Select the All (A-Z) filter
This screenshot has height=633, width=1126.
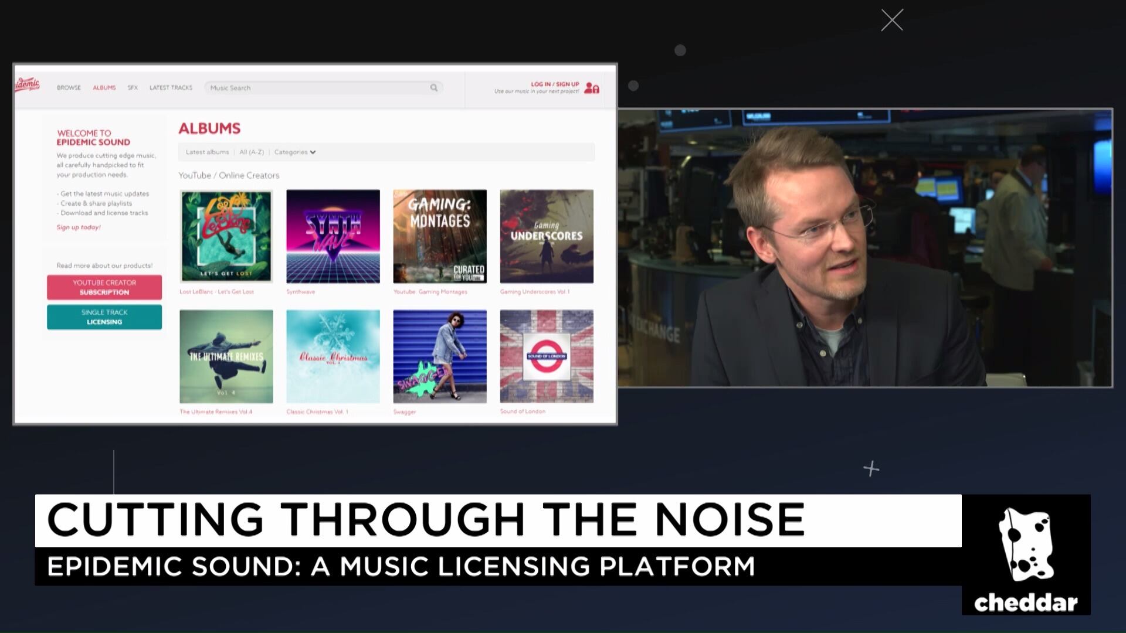252,152
